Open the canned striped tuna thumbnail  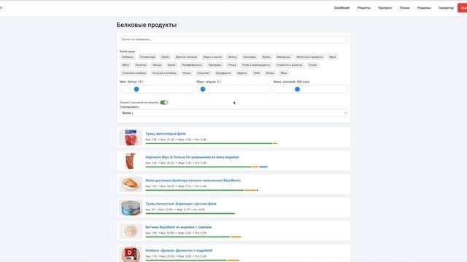131,207
